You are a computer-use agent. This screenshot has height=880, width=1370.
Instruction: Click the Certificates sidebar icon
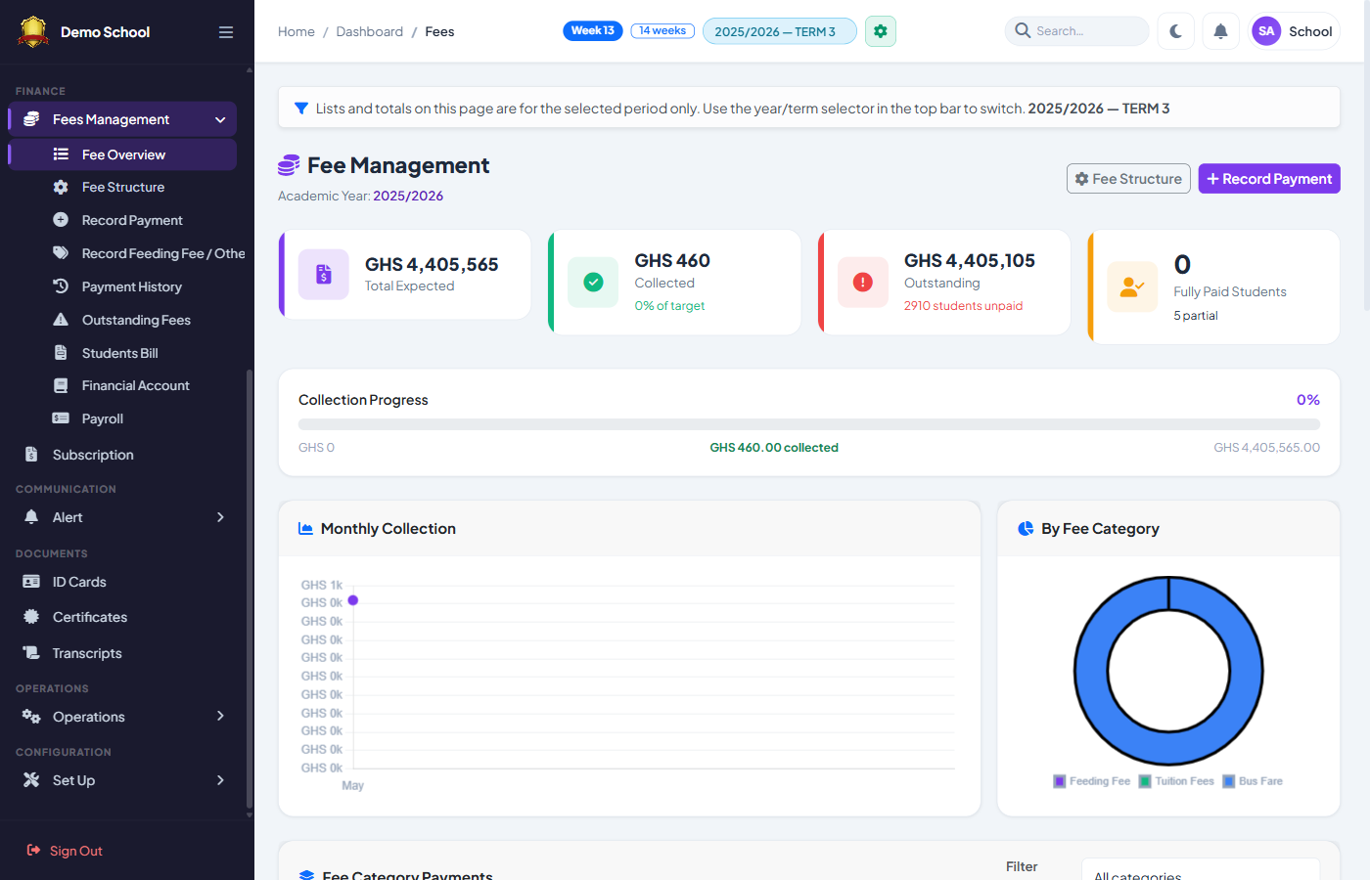coord(31,617)
